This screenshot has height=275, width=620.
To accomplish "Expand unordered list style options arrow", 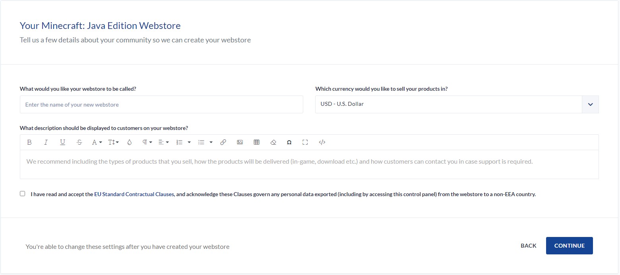I will [x=211, y=142].
